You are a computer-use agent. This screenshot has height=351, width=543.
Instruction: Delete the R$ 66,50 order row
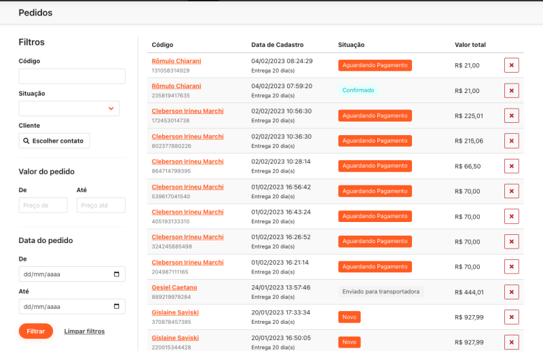pyautogui.click(x=511, y=166)
